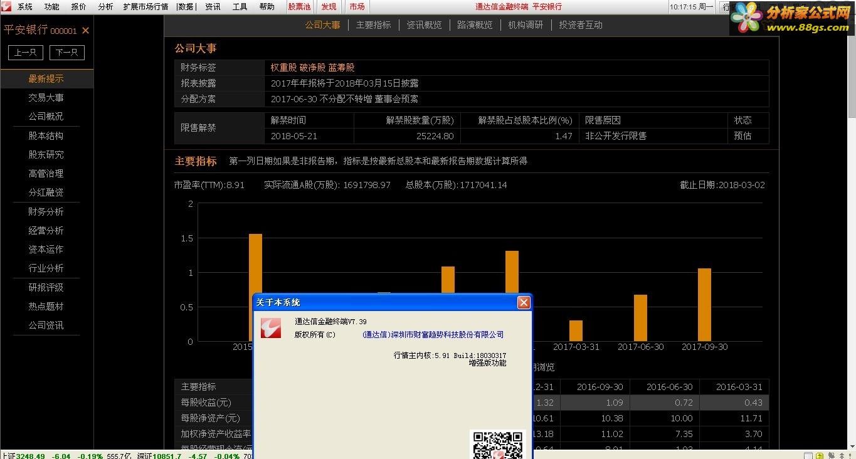Click the 深圳市财富趋势科技股份有限公司 link

pyautogui.click(x=433, y=335)
